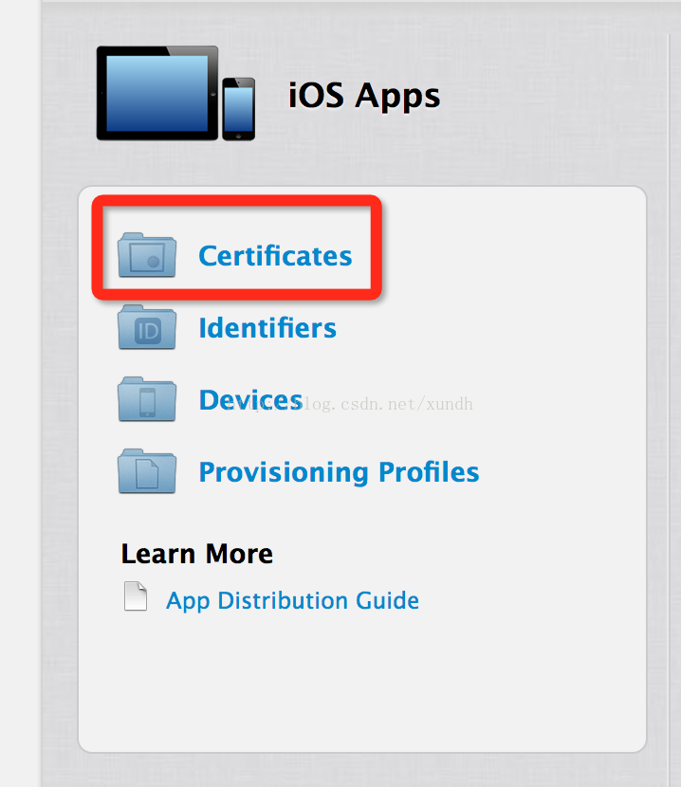Go to the Devices link
Viewport: 681px width, 787px height.
(x=250, y=400)
